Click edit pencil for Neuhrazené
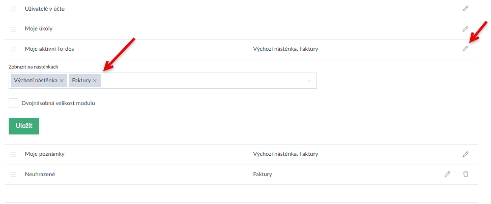Image resolution: width=491 pixels, height=204 pixels. click(x=447, y=174)
